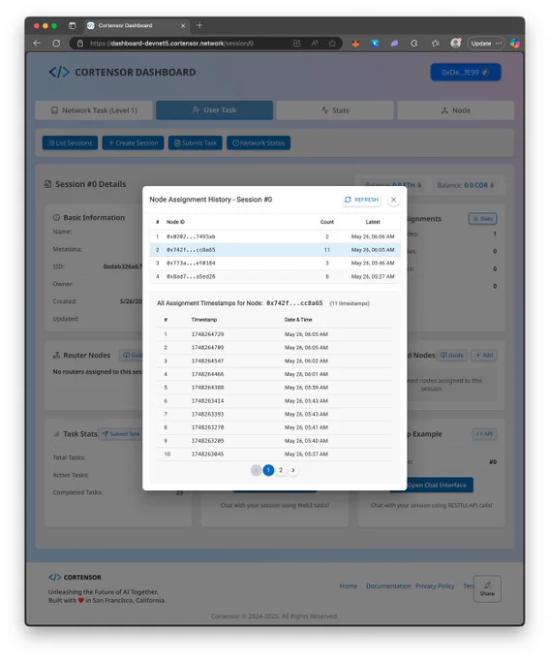Click the wallet address 0xDe...fE99 button
This screenshot has height=659, width=550.
pos(466,73)
